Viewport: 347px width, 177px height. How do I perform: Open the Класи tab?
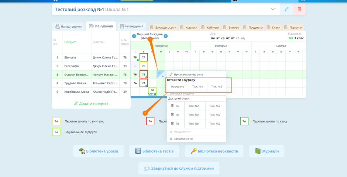coord(274,27)
